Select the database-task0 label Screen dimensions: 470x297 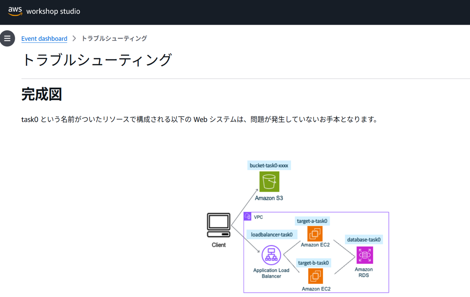(x=364, y=239)
